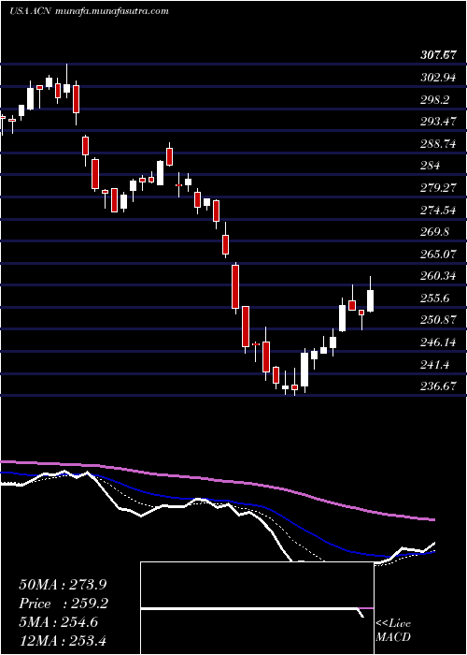Click the 269.8 price label
Image resolution: width=467 pixels, height=655 pixels.
(x=435, y=232)
